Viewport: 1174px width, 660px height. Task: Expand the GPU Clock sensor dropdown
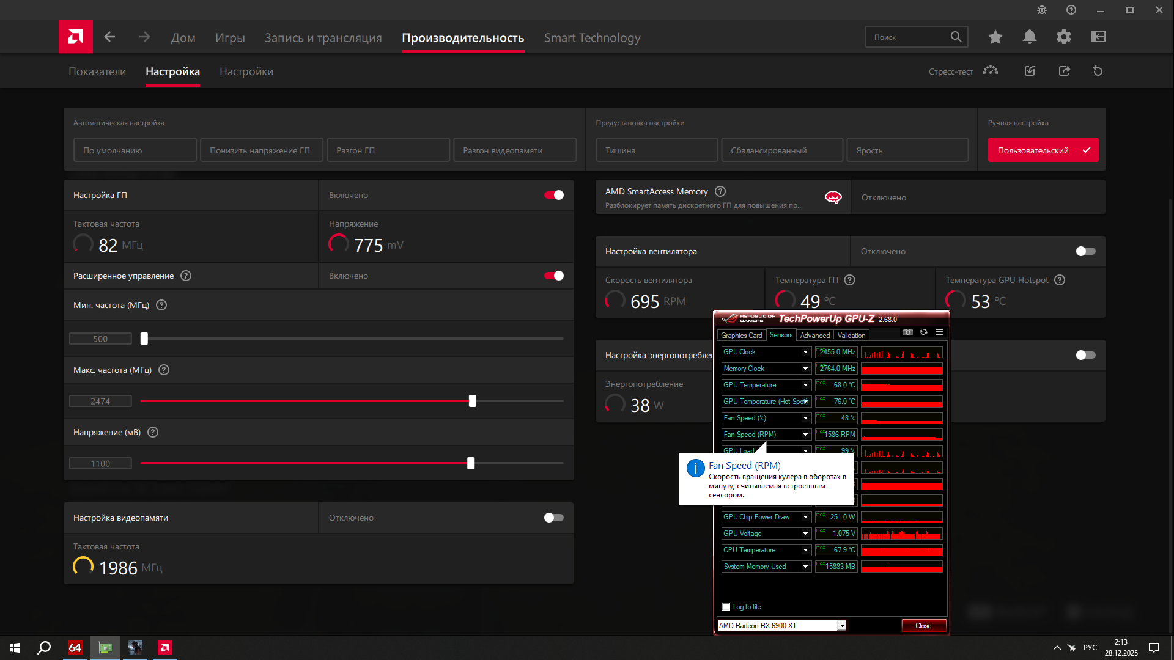pos(805,352)
